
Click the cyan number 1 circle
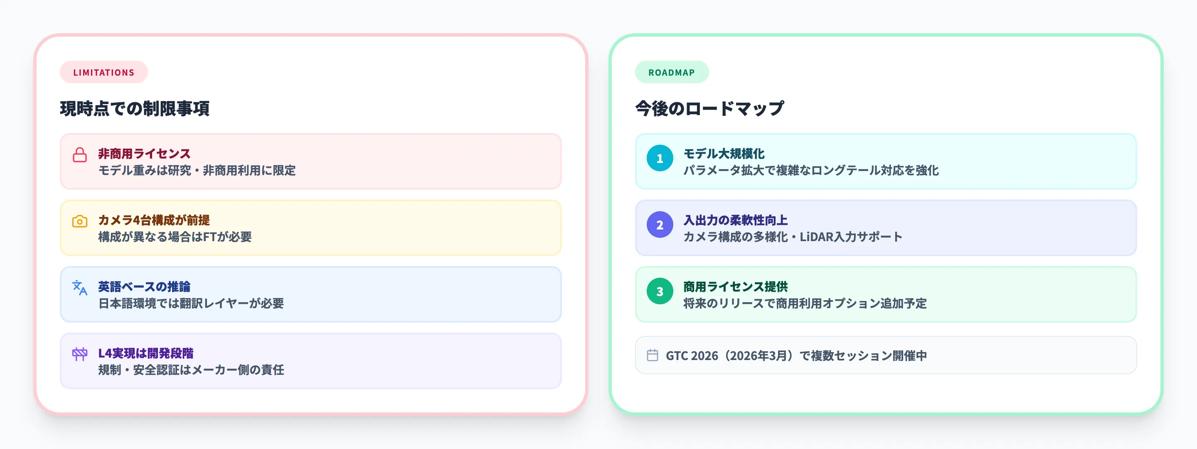click(x=660, y=158)
